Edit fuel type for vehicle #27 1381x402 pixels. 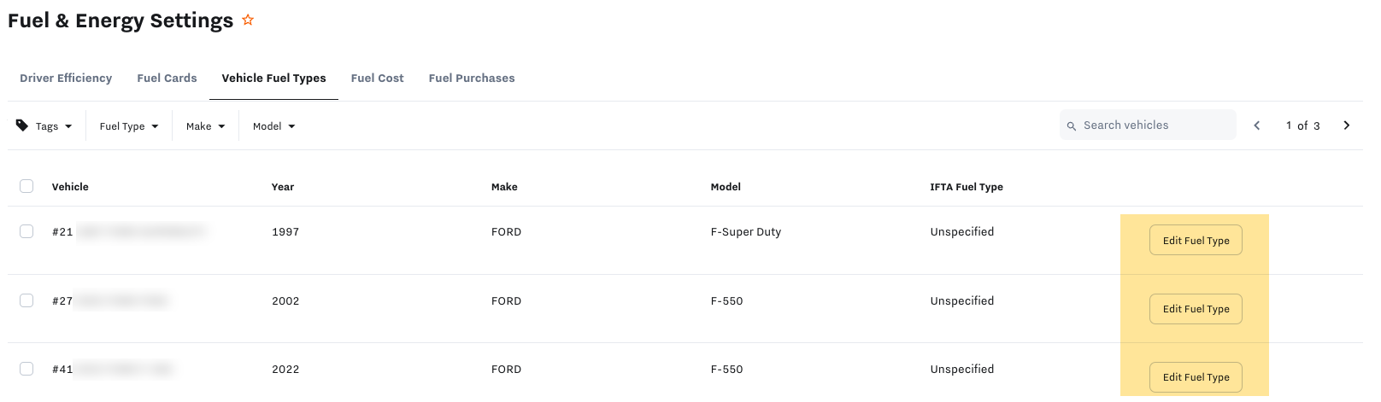(x=1196, y=309)
